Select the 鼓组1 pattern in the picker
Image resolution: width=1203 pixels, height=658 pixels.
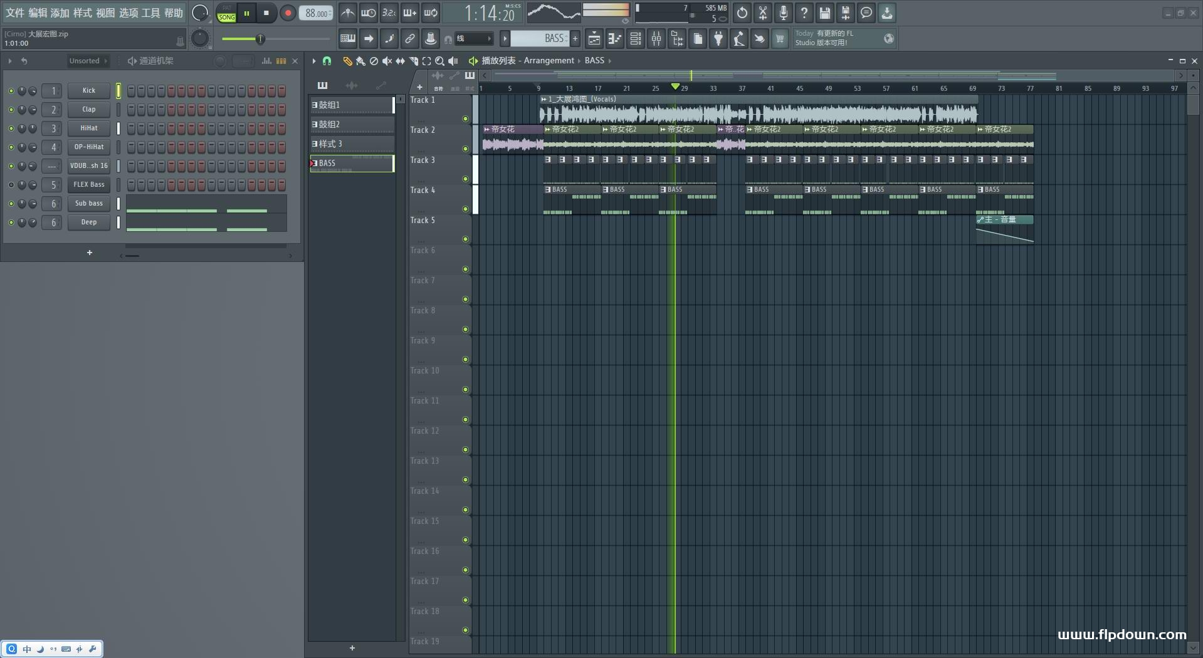[x=351, y=105]
